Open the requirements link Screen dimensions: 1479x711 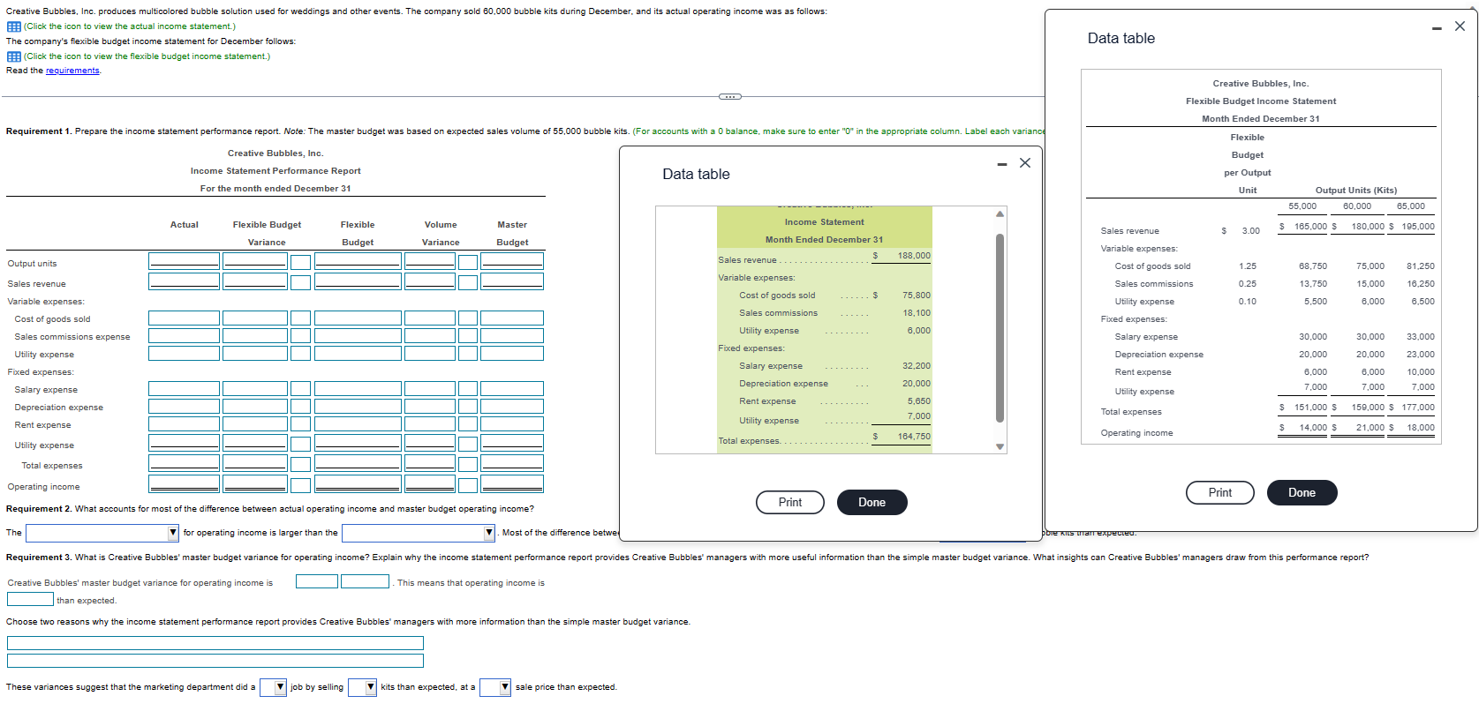pos(72,71)
